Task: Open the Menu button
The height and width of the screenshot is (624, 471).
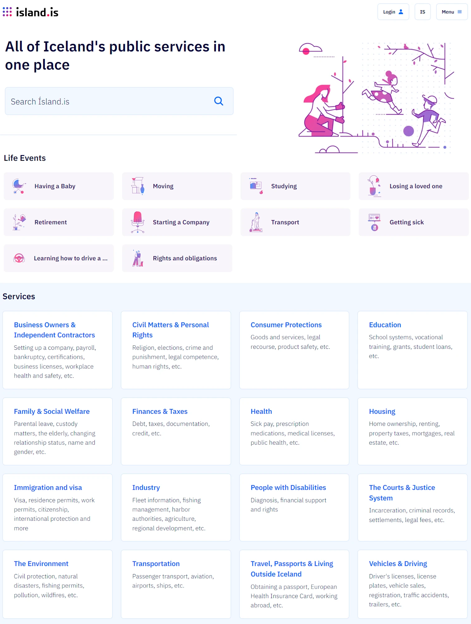Action: tap(452, 12)
